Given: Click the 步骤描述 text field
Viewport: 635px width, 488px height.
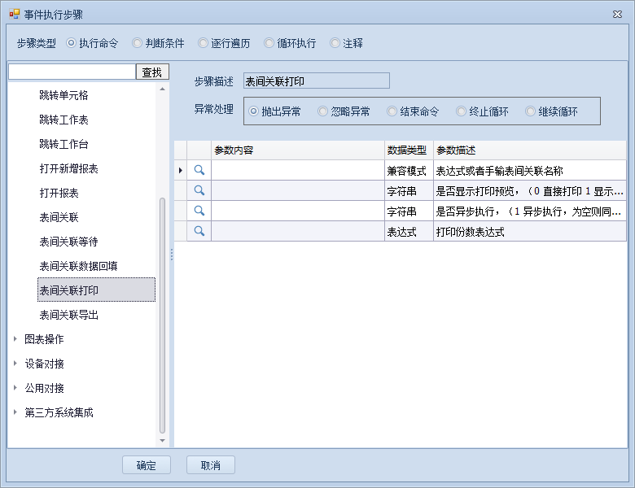Looking at the screenshot, I should coord(316,81).
